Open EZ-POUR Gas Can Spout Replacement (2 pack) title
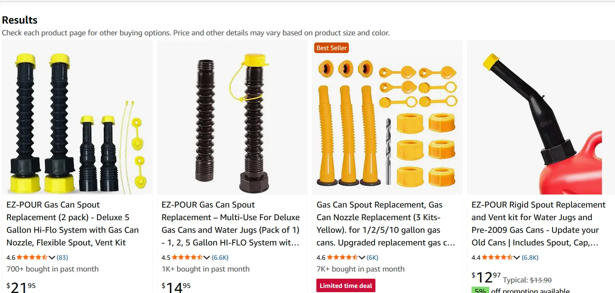This screenshot has width=615, height=293. pos(73,224)
